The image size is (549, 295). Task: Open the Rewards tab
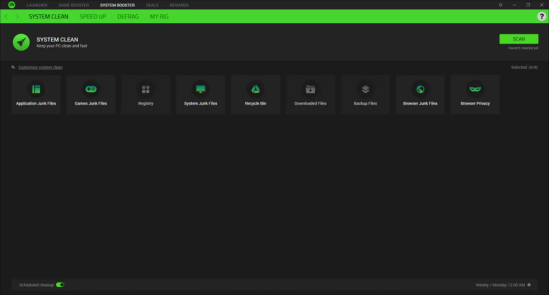point(179,5)
